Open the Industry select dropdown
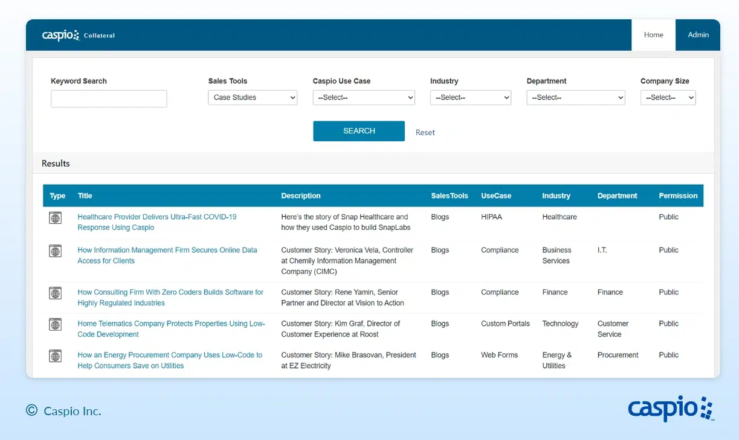739x440 pixels. pos(470,97)
